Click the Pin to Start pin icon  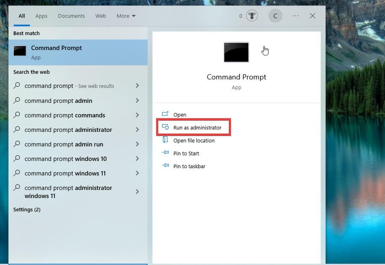click(x=165, y=152)
